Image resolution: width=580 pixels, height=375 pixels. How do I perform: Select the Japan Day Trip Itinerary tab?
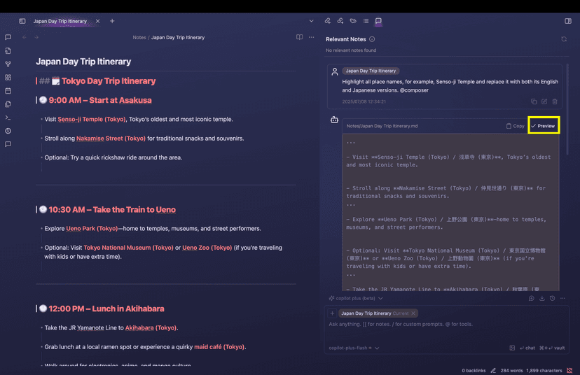(60, 21)
